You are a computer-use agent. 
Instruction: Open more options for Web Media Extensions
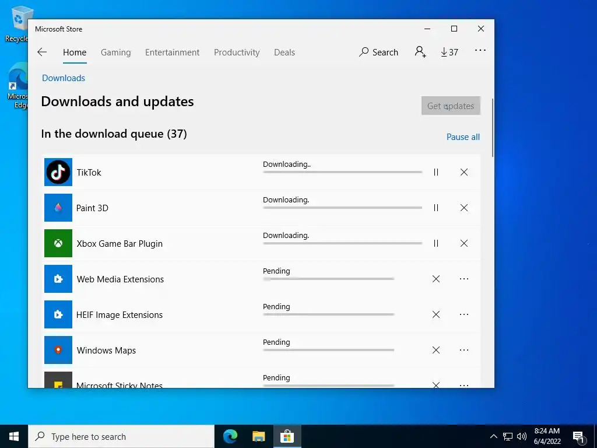click(x=463, y=279)
